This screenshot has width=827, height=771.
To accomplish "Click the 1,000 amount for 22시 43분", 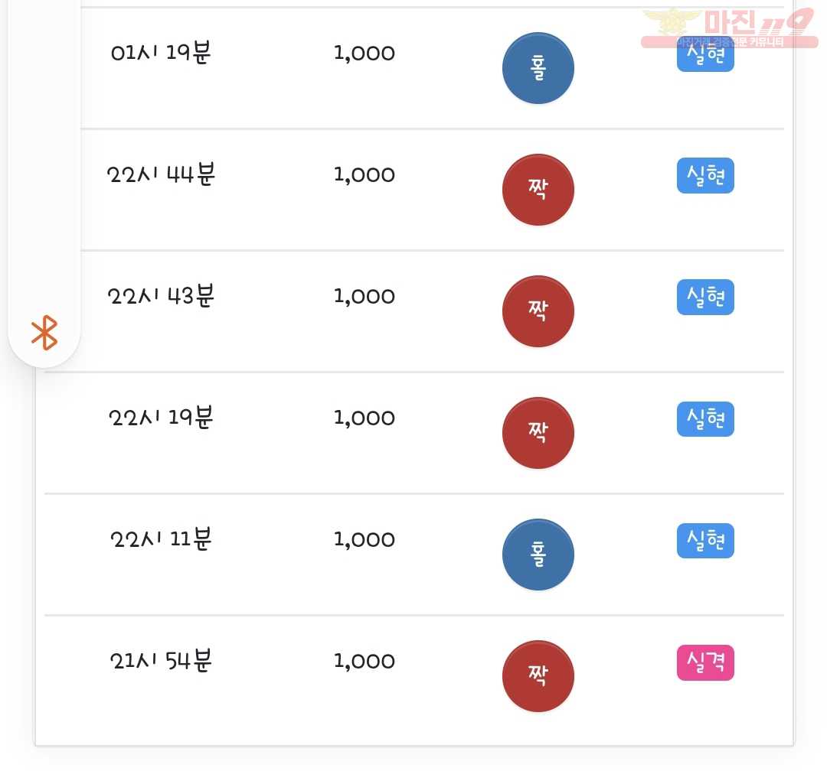I will (x=364, y=296).
